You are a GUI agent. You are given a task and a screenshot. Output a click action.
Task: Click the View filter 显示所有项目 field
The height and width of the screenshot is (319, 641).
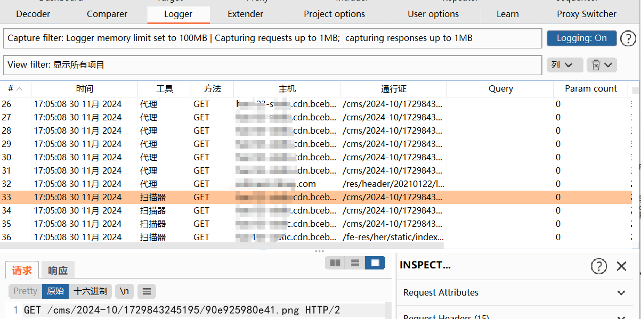272,65
